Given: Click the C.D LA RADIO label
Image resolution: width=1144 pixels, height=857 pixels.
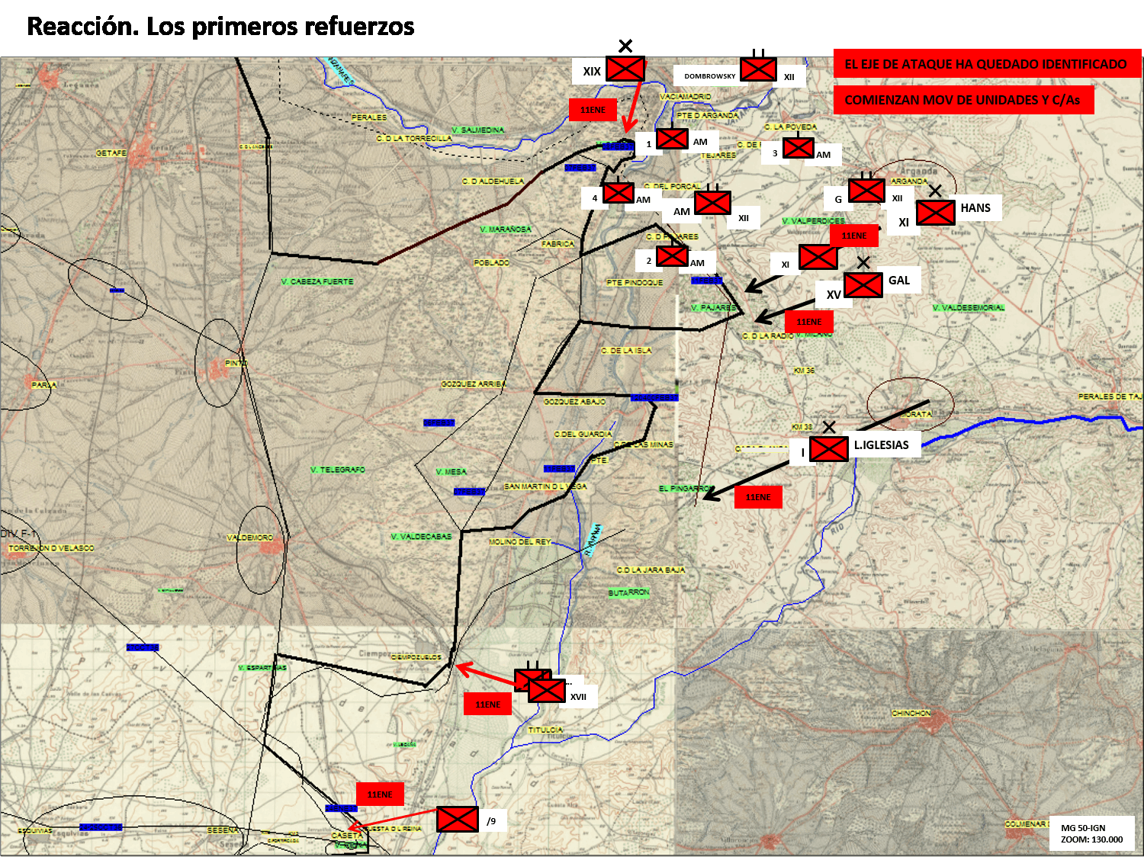Looking at the screenshot, I should [768, 335].
